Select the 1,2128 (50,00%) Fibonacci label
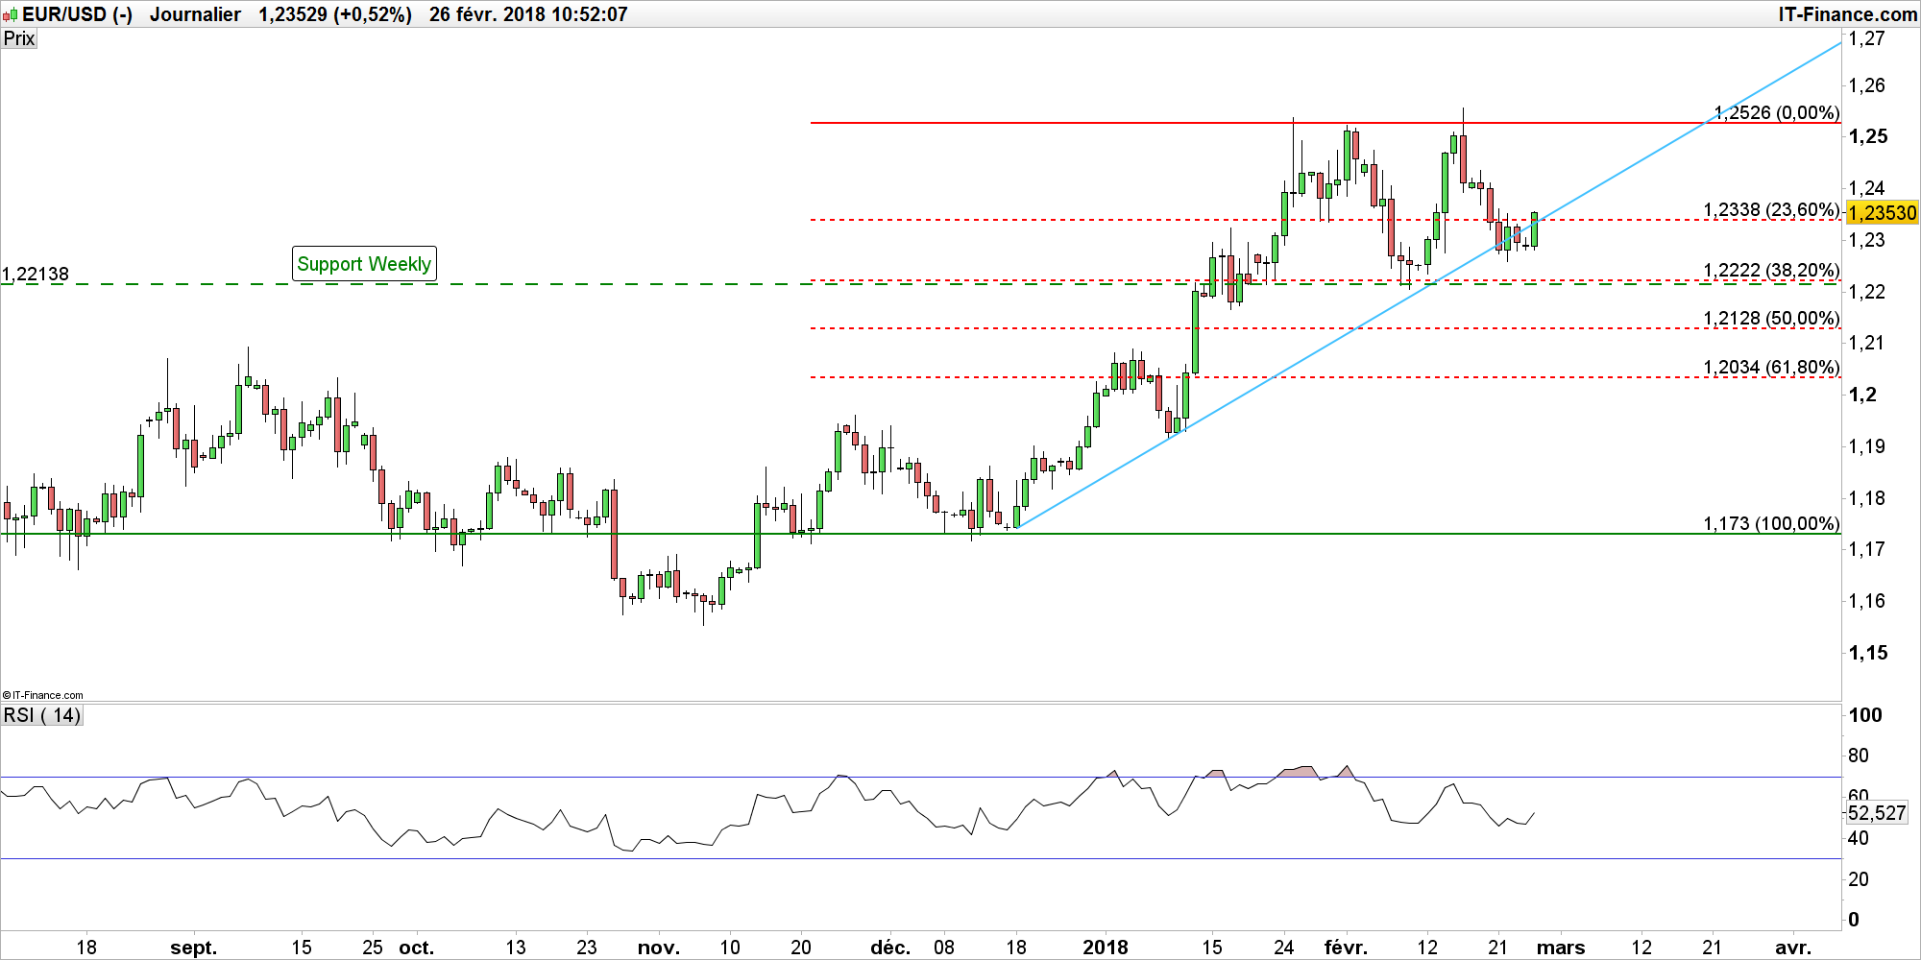Screen dimensions: 1921x960 [1771, 318]
